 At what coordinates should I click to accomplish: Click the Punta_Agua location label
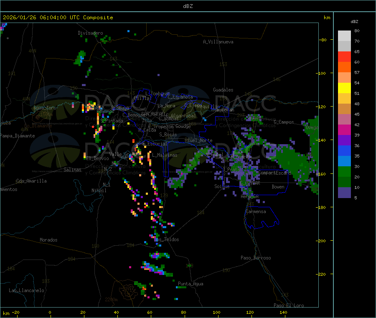(x=191, y=284)
